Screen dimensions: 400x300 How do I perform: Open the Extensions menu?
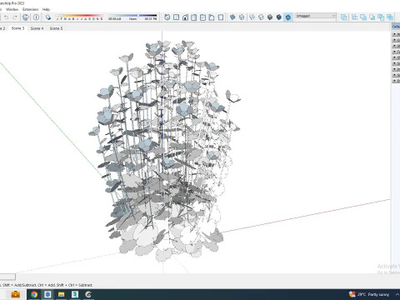[30, 9]
